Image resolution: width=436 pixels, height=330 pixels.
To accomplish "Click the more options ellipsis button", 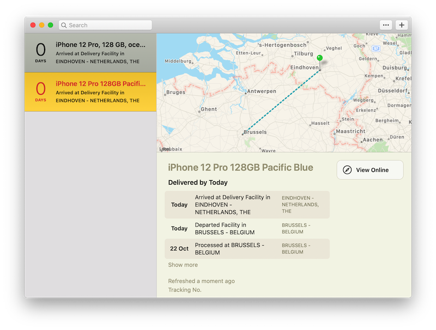I will pyautogui.click(x=386, y=25).
